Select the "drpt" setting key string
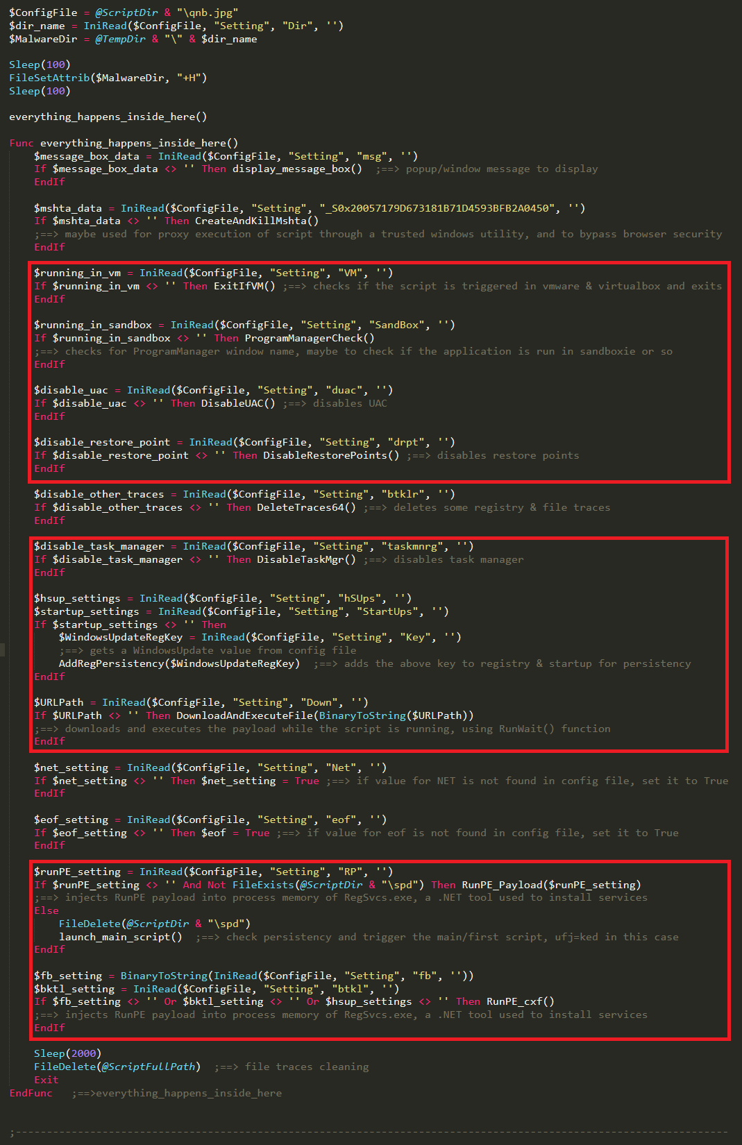Viewport: 742px width, 1145px height. click(406, 442)
